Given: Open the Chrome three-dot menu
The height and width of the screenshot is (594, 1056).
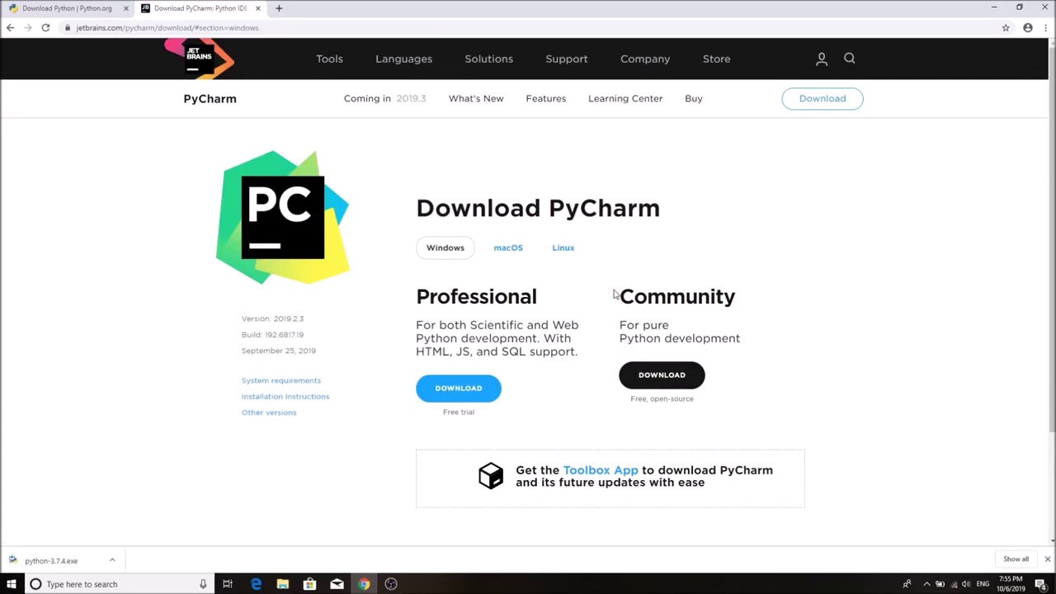Looking at the screenshot, I should (1046, 28).
